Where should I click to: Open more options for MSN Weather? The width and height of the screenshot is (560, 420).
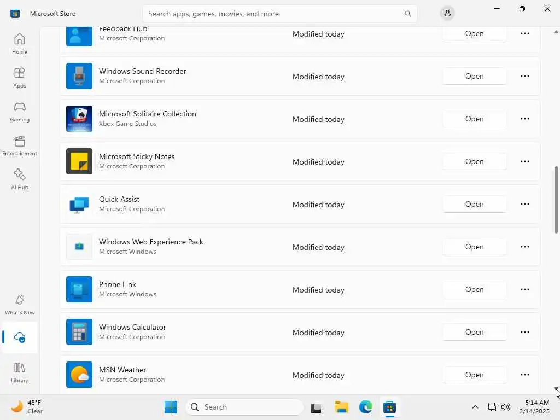(x=524, y=375)
